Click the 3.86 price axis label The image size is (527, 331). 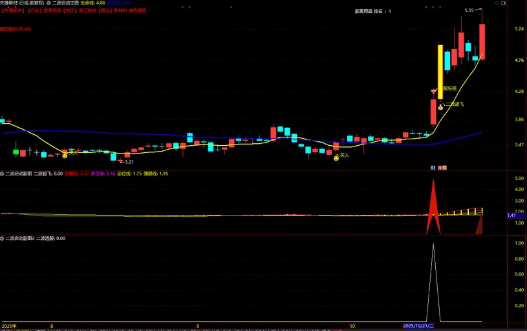(519, 119)
